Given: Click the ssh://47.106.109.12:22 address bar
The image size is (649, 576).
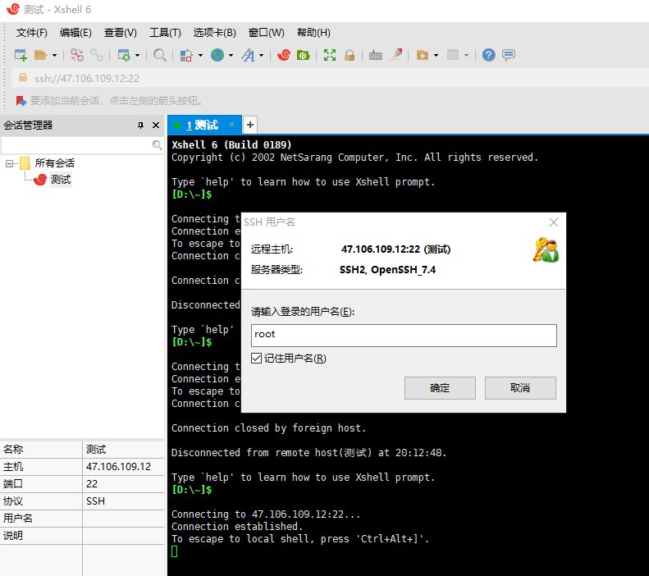Looking at the screenshot, I should [x=329, y=78].
